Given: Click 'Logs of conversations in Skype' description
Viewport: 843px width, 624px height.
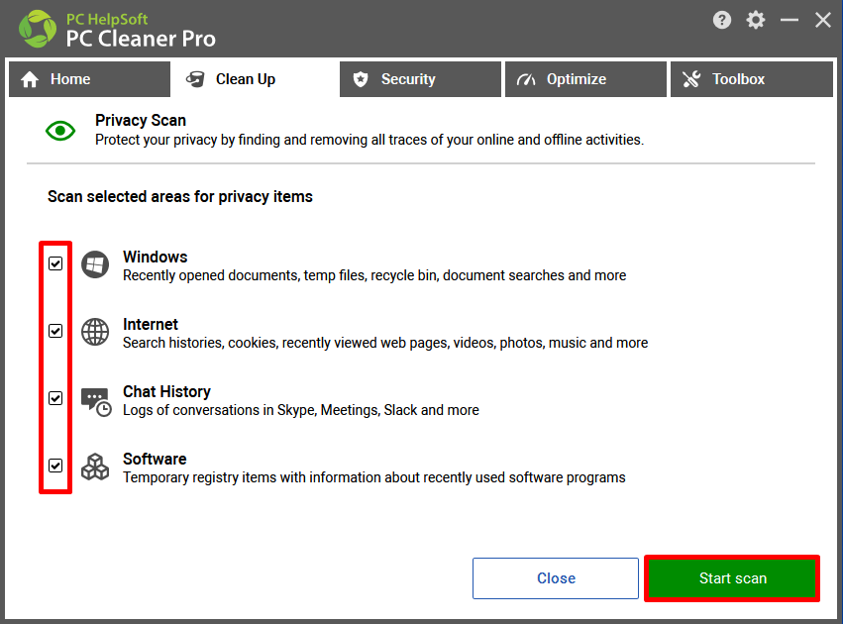Looking at the screenshot, I should (x=301, y=410).
